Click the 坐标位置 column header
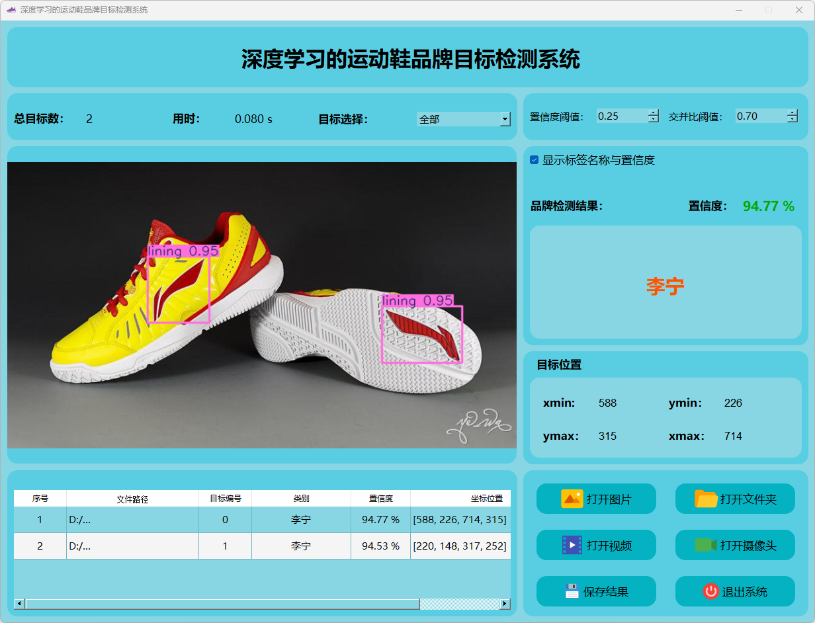815x623 pixels. pos(460,499)
